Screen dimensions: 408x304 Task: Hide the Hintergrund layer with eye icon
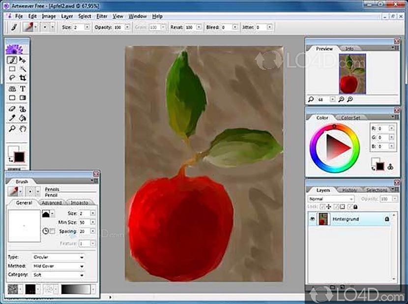point(312,219)
